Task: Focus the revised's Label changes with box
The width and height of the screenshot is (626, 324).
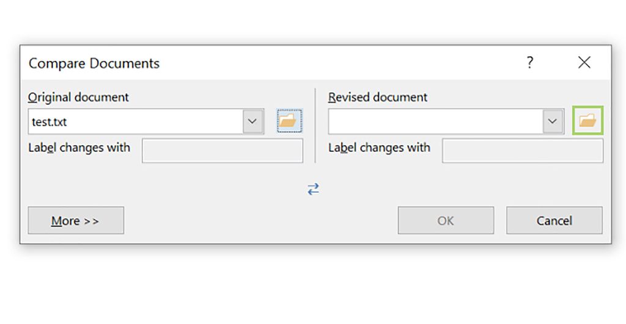Action: (522, 151)
